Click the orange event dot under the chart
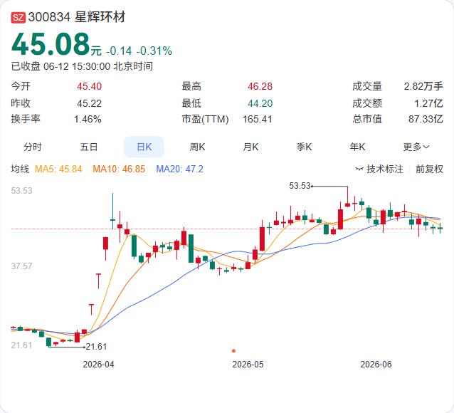Viewport: 454px width, 413px height. tap(233, 350)
